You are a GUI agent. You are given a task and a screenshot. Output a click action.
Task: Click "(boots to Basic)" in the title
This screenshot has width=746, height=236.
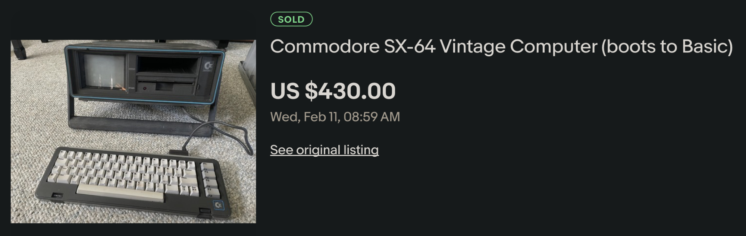click(667, 47)
